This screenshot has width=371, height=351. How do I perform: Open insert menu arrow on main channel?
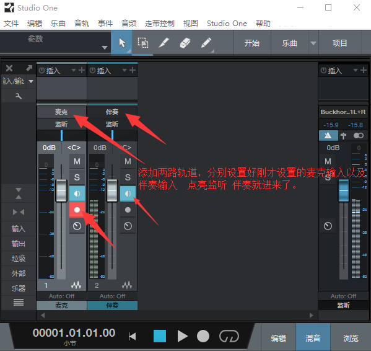click(x=355, y=70)
